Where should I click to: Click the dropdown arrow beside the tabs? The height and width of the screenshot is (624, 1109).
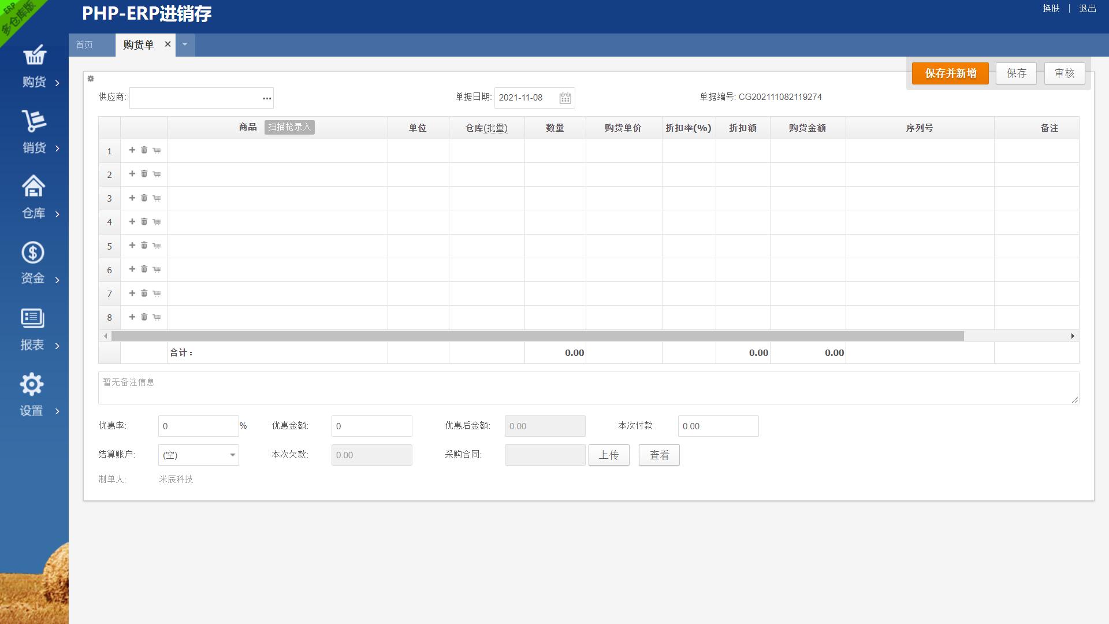click(x=185, y=44)
